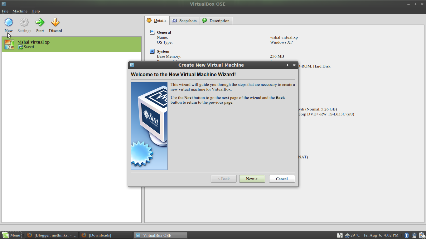
Task: Open the File menu
Action: (x=5, y=11)
